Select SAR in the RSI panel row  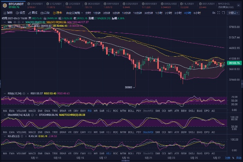(102, 111)
